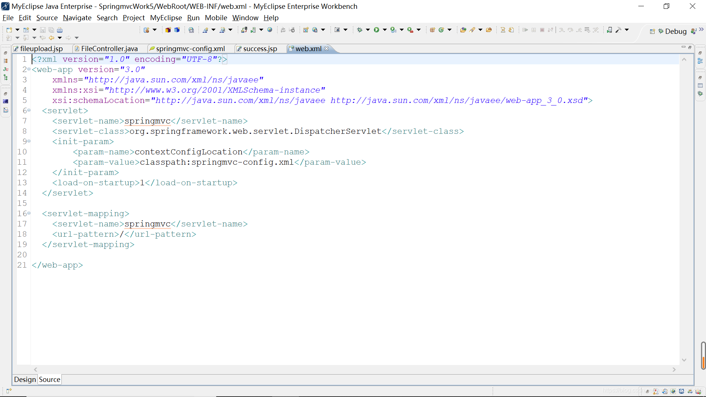
Task: Click the new EJB/enterprise project box icon
Action: point(168,30)
